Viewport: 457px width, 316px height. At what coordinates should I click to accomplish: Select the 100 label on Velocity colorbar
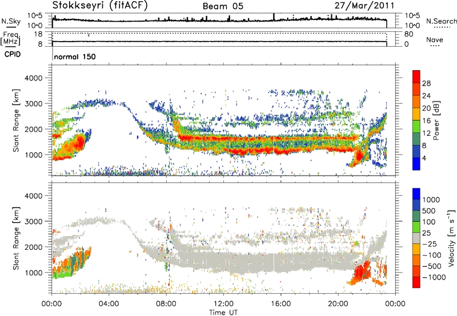coord(430,222)
